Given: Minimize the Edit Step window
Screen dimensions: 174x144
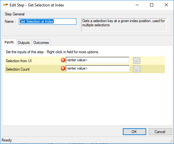Looking at the screenshot, I should pos(137,5).
